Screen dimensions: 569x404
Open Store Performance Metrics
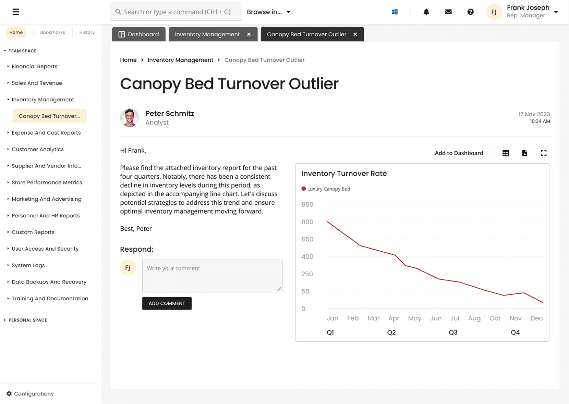pos(47,182)
